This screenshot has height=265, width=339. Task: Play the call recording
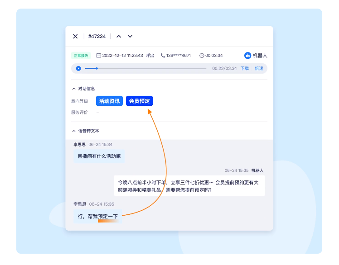[78, 68]
